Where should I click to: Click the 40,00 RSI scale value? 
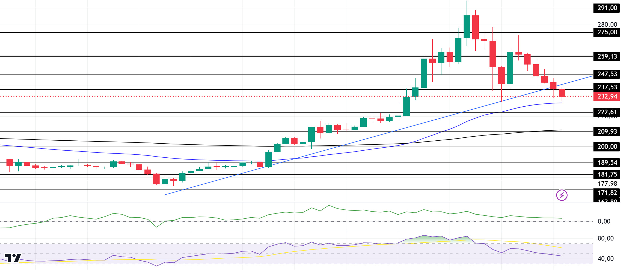606,259
